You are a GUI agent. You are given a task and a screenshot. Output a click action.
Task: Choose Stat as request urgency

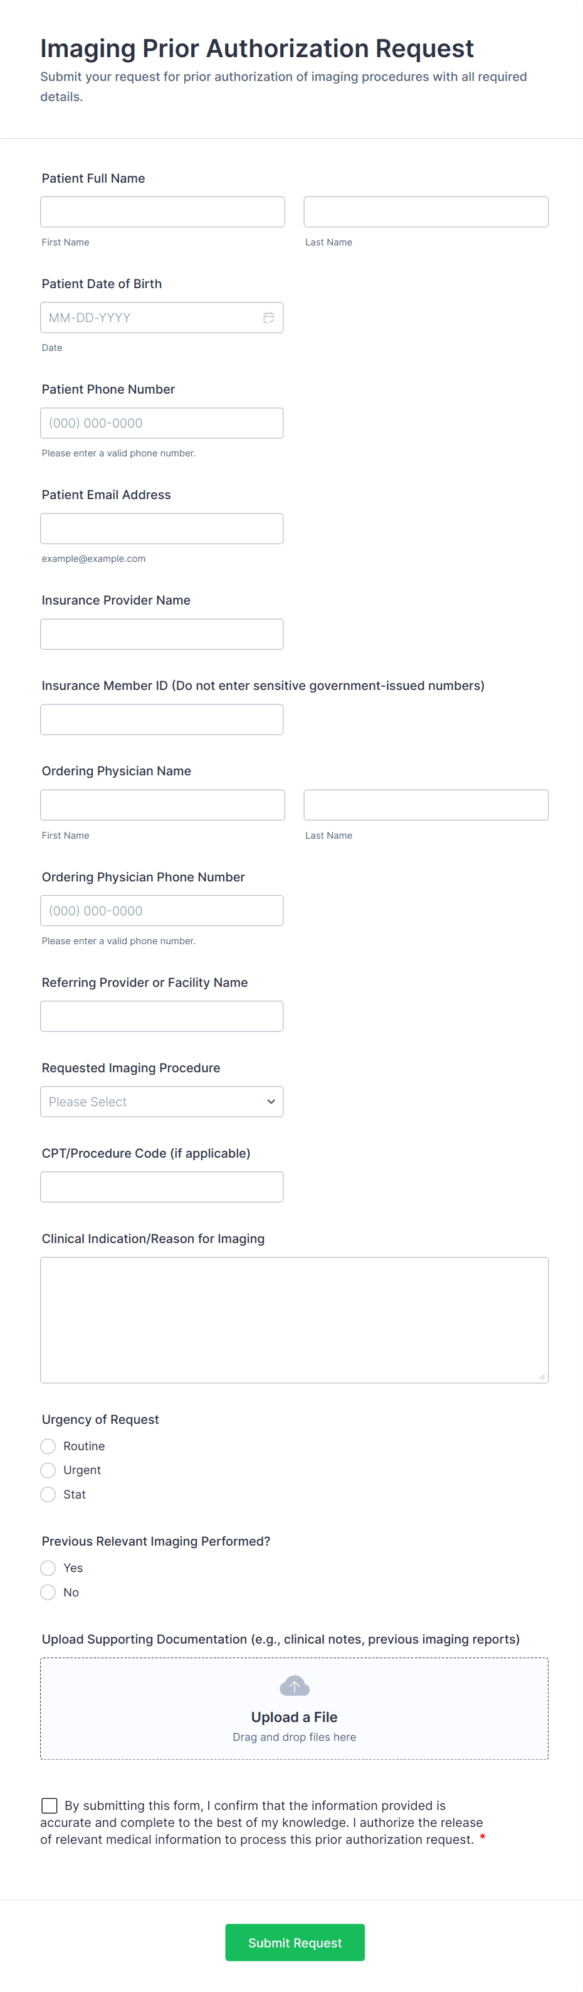coord(48,1494)
